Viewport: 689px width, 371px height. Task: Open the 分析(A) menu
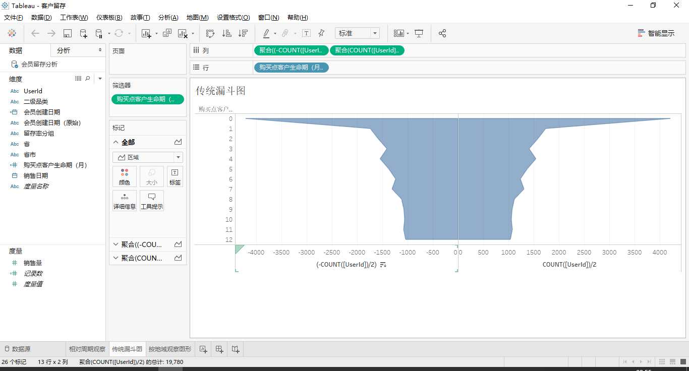pyautogui.click(x=168, y=18)
